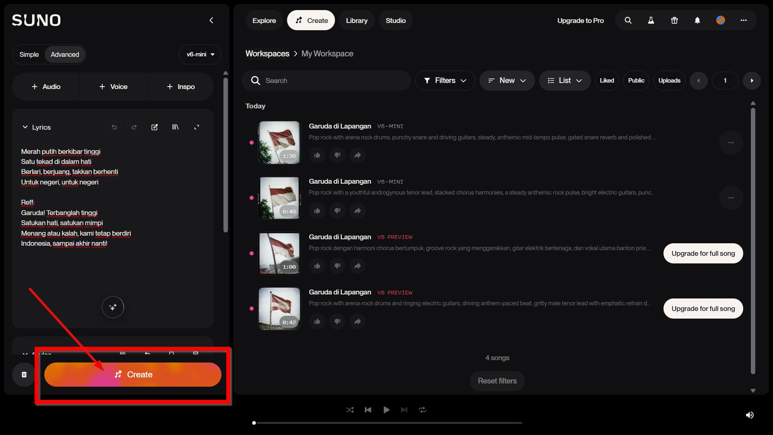Redo the lyrics edit
This screenshot has width=773, height=435.
[x=134, y=127]
